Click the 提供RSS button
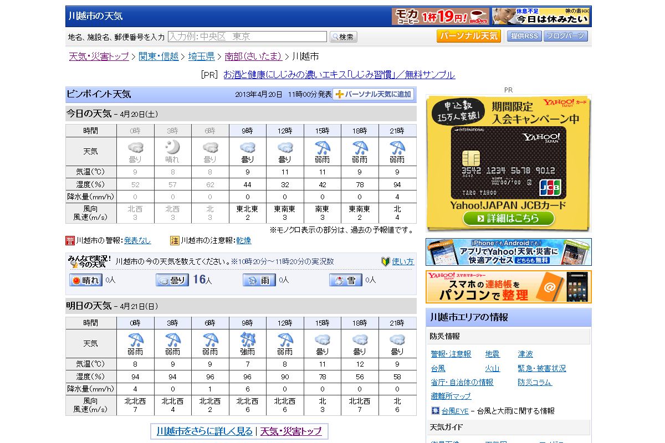Screen dimensions: 665x443 (524, 36)
